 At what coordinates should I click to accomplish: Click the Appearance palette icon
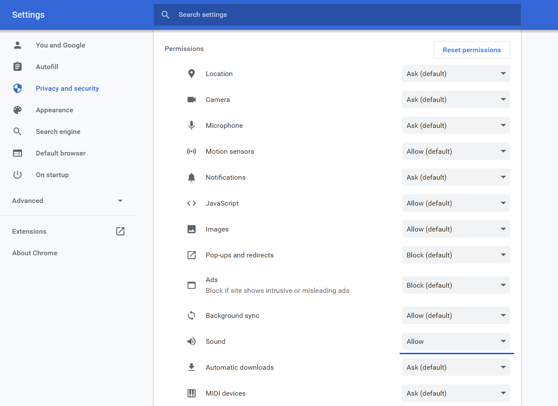(17, 110)
